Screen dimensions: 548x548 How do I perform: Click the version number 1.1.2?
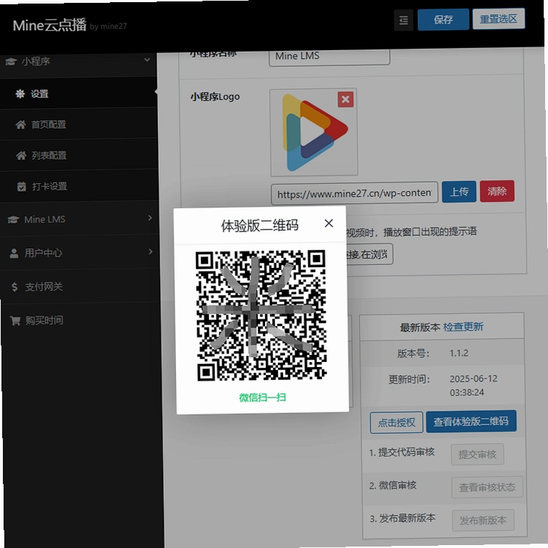click(459, 353)
